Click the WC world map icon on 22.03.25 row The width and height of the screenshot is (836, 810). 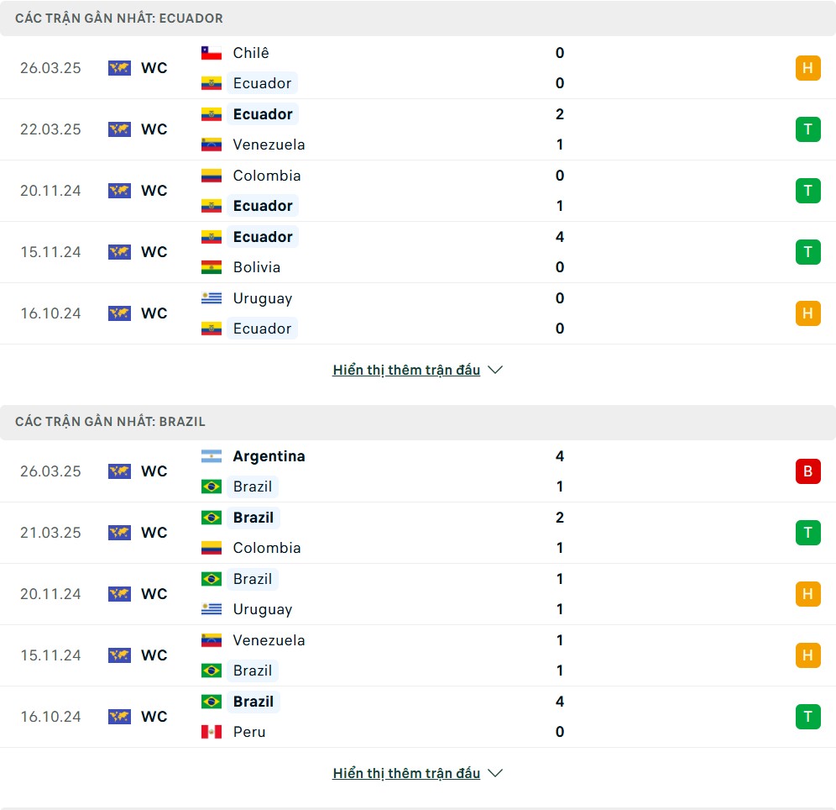[119, 129]
